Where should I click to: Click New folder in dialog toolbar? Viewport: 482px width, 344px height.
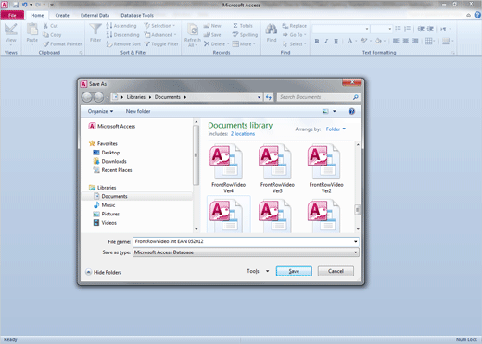(x=138, y=111)
